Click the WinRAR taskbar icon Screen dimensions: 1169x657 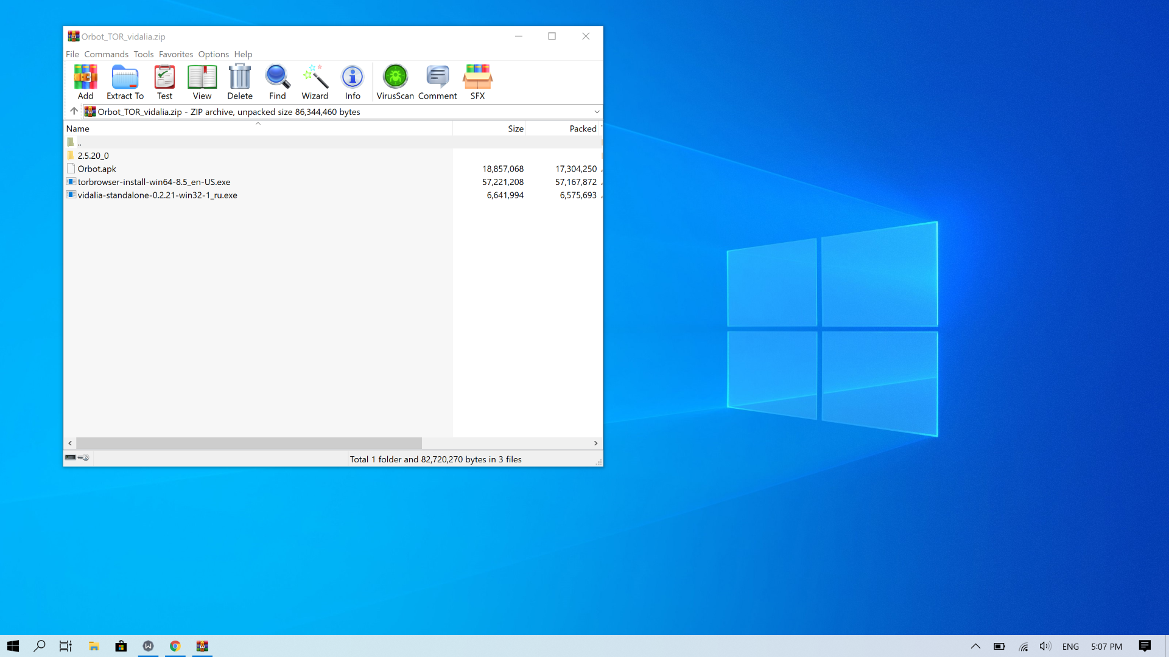[202, 646]
